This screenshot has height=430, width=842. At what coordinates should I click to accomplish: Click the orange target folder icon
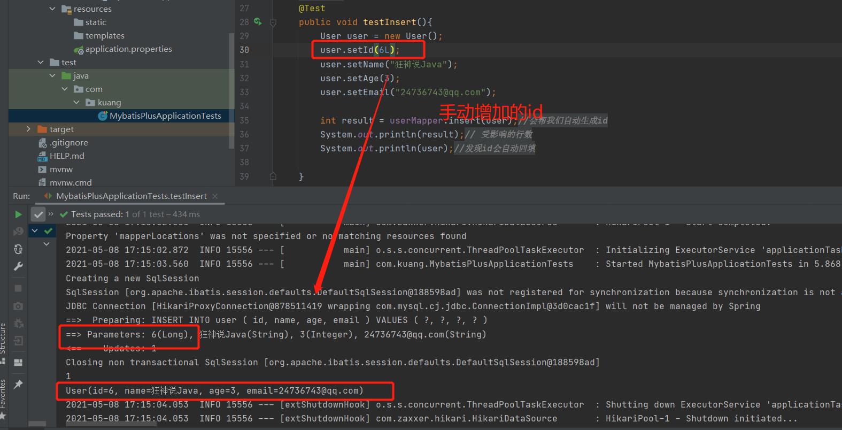click(43, 129)
